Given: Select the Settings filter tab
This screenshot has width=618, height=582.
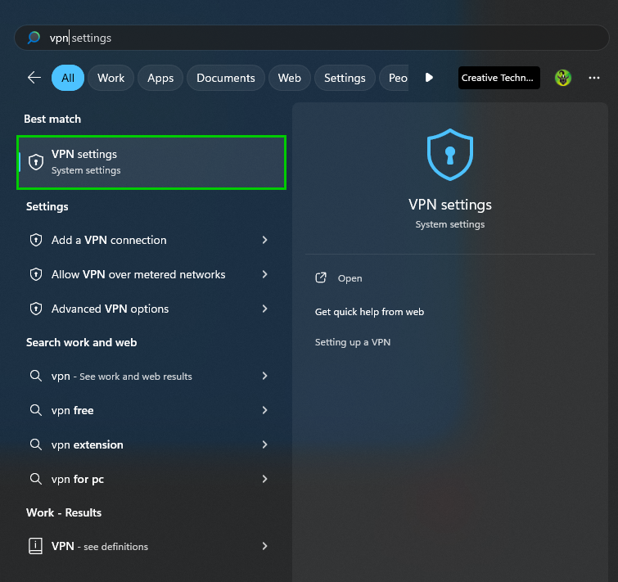Looking at the screenshot, I should pyautogui.click(x=345, y=78).
